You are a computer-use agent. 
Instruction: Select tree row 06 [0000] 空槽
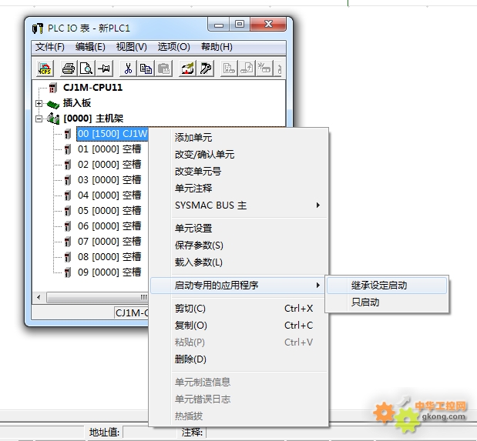109,226
